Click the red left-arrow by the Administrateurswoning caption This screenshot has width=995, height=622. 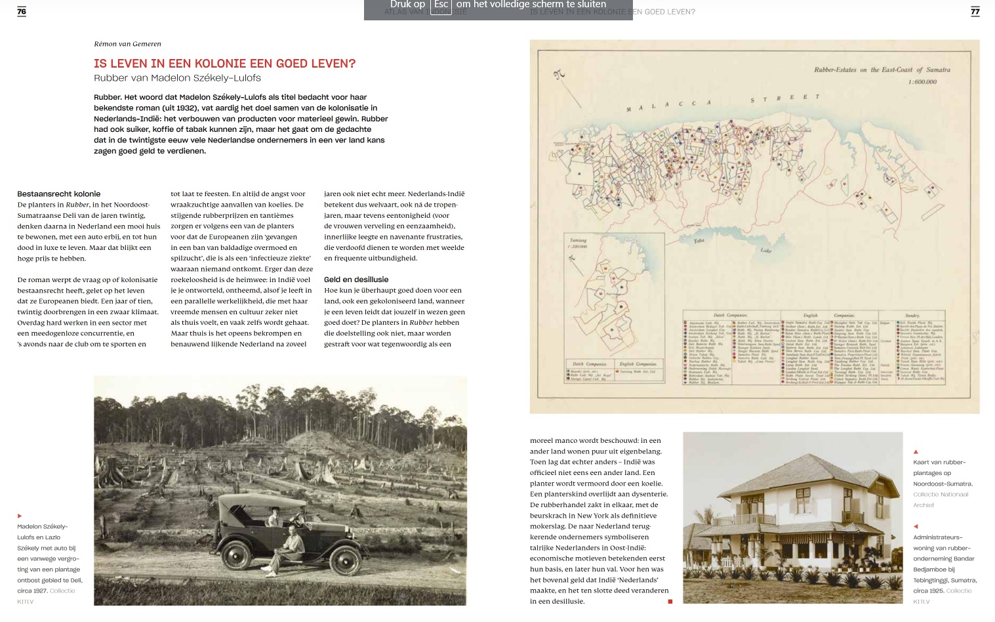point(916,526)
